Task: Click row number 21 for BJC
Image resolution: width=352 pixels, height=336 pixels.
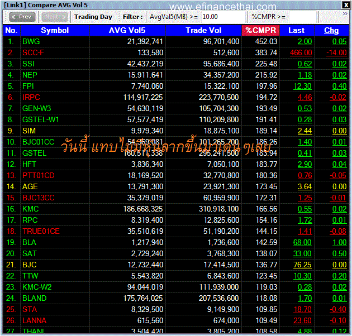Action: 11,265
